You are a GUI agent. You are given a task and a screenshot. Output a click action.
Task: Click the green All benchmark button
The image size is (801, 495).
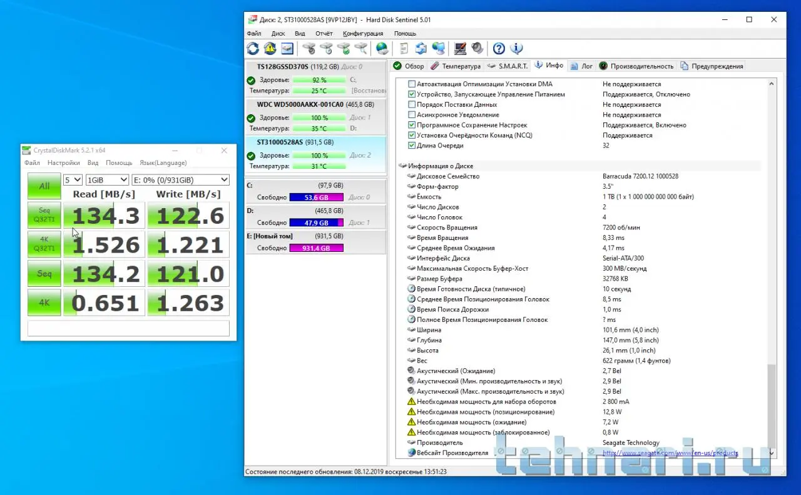44,186
